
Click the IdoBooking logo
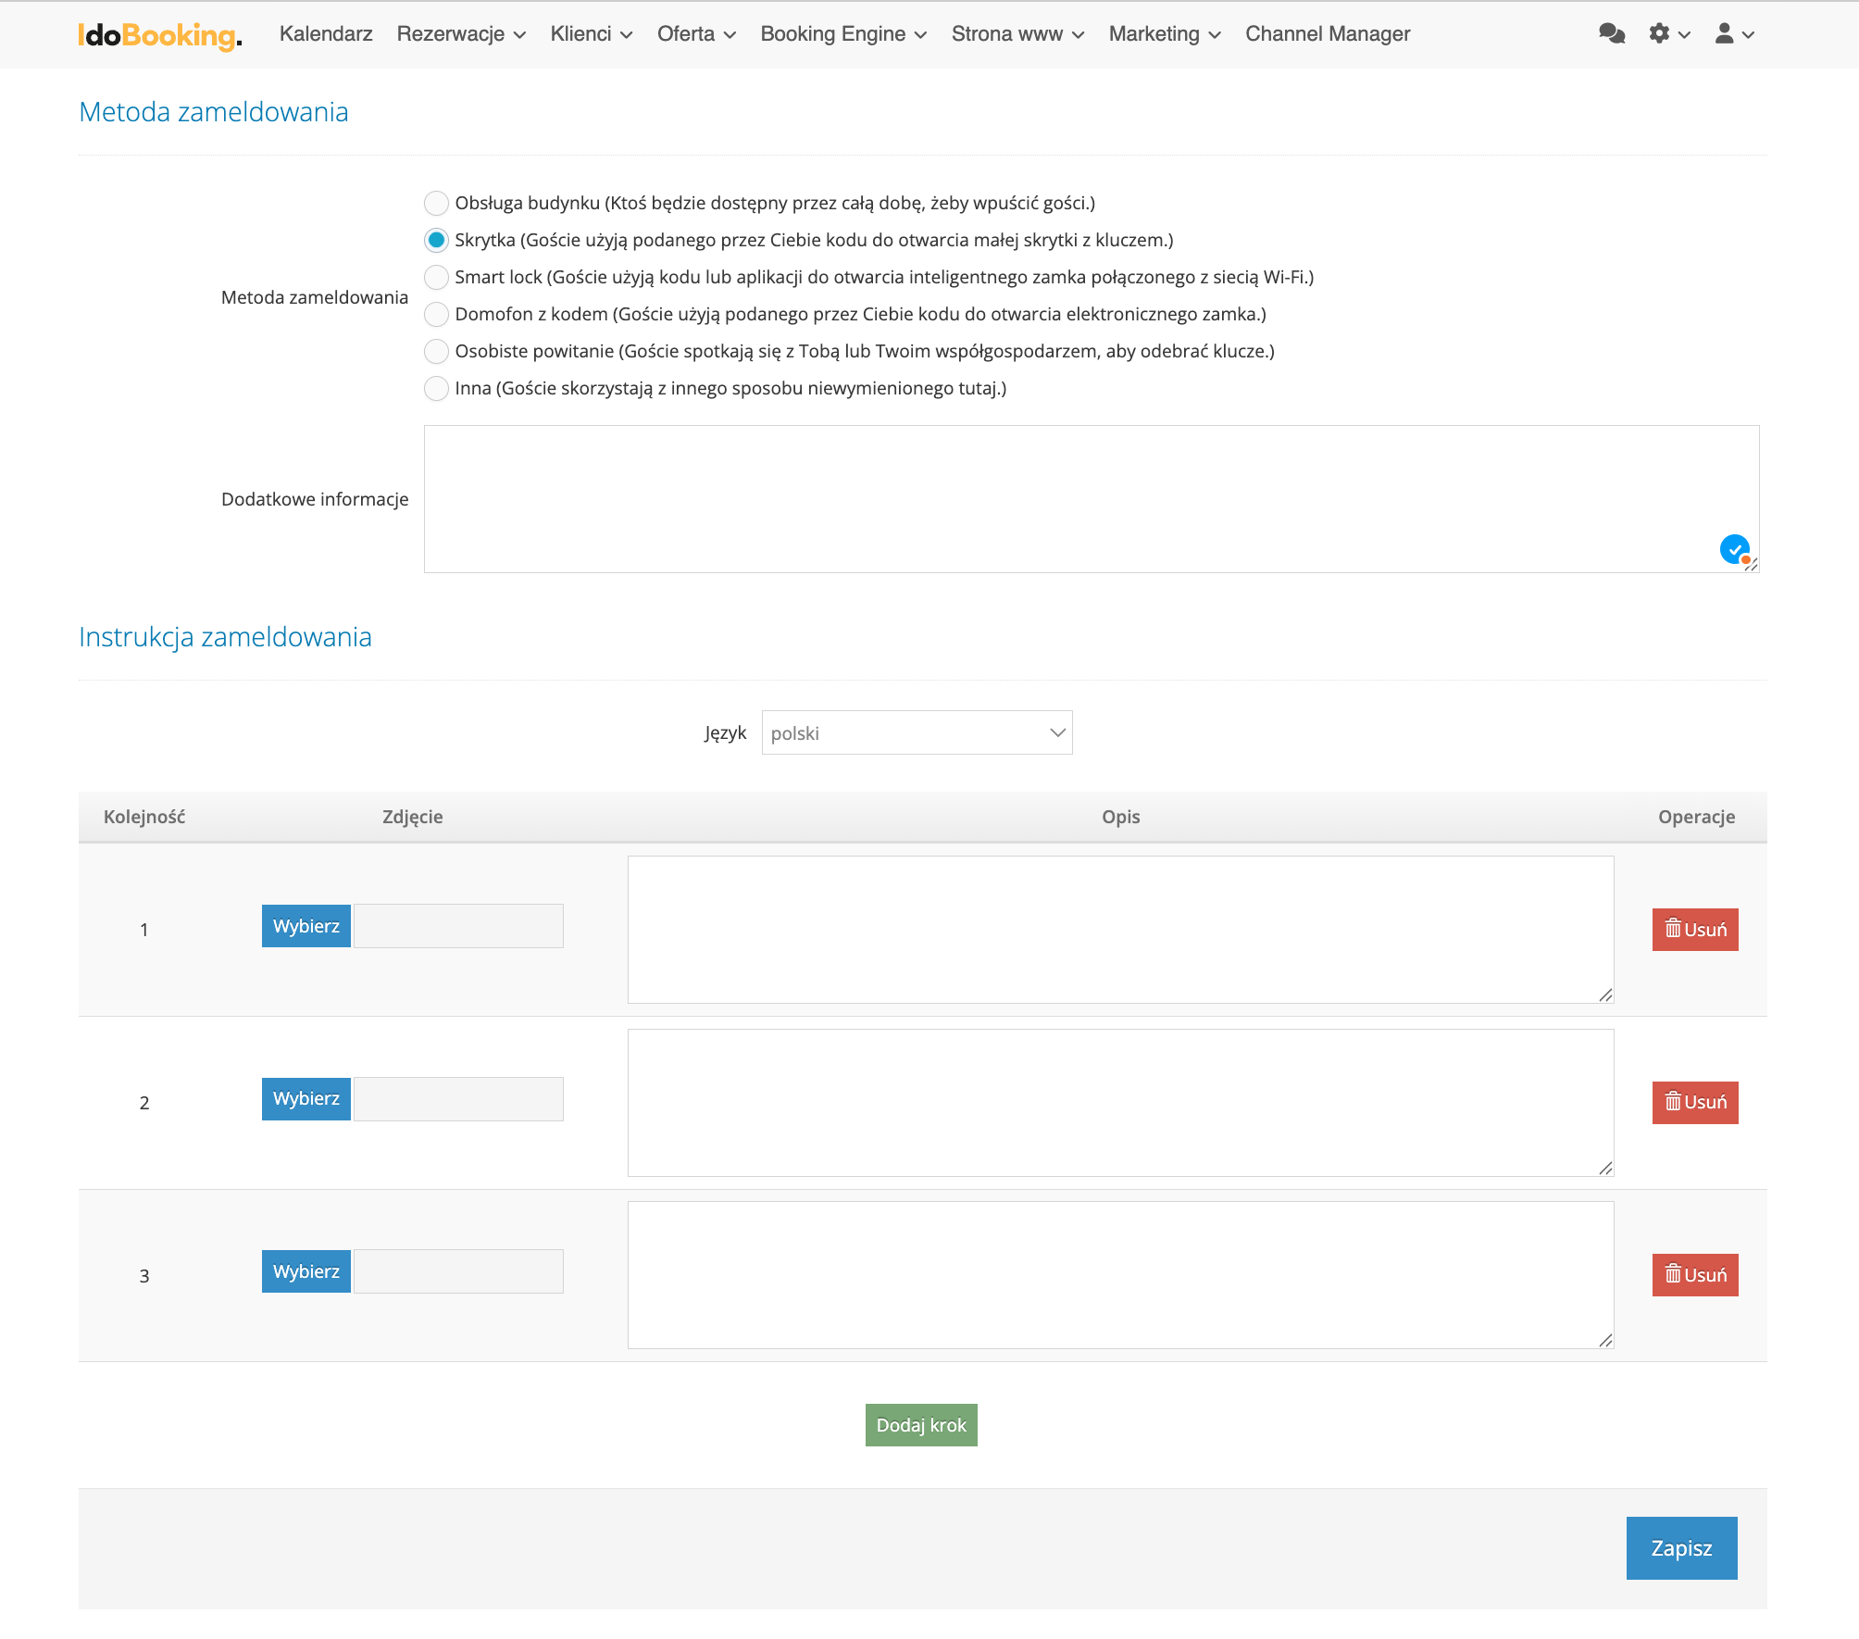pos(159,35)
